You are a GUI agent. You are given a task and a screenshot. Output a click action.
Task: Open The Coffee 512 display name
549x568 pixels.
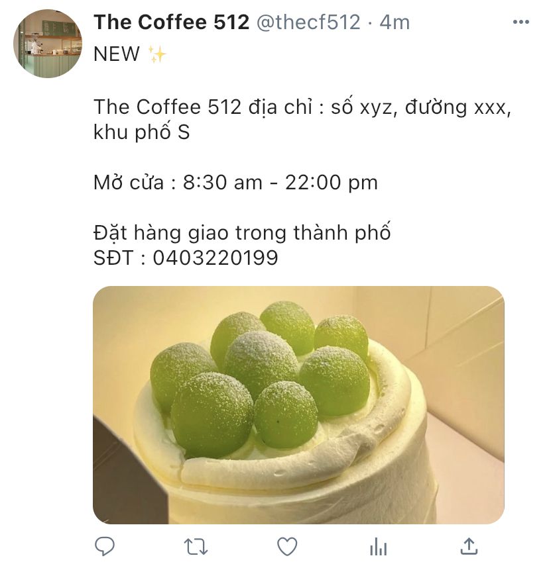171,22
